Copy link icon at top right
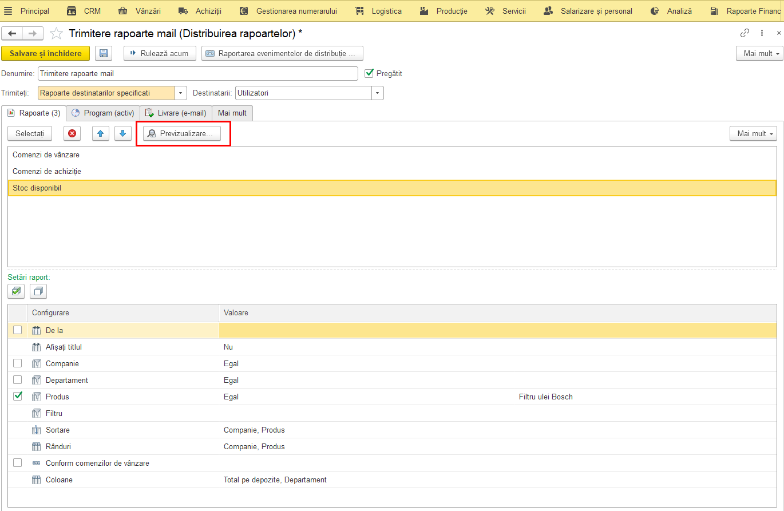This screenshot has width=784, height=511. (745, 33)
